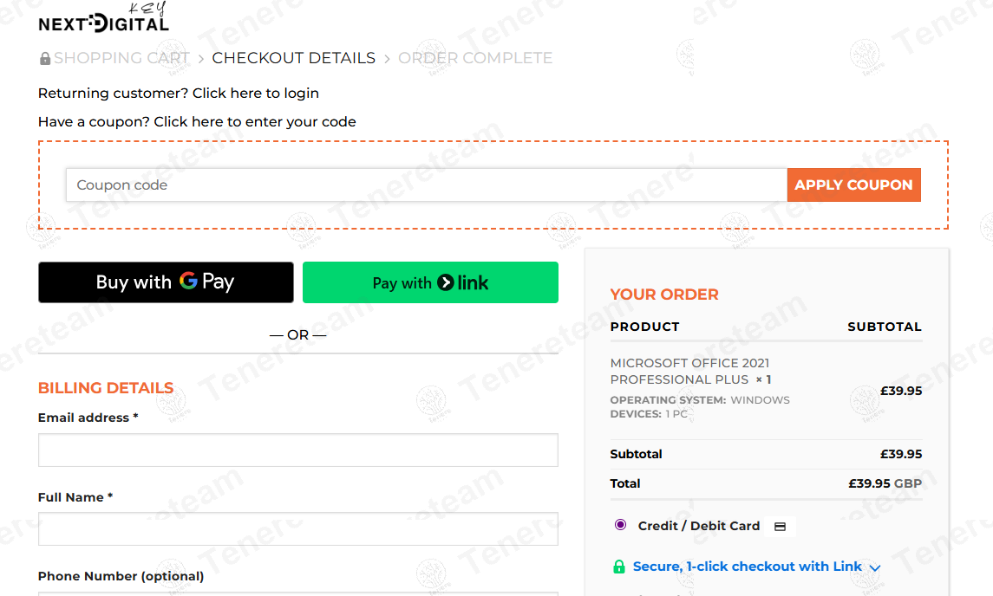
Task: Click here to login link
Action: coord(256,94)
